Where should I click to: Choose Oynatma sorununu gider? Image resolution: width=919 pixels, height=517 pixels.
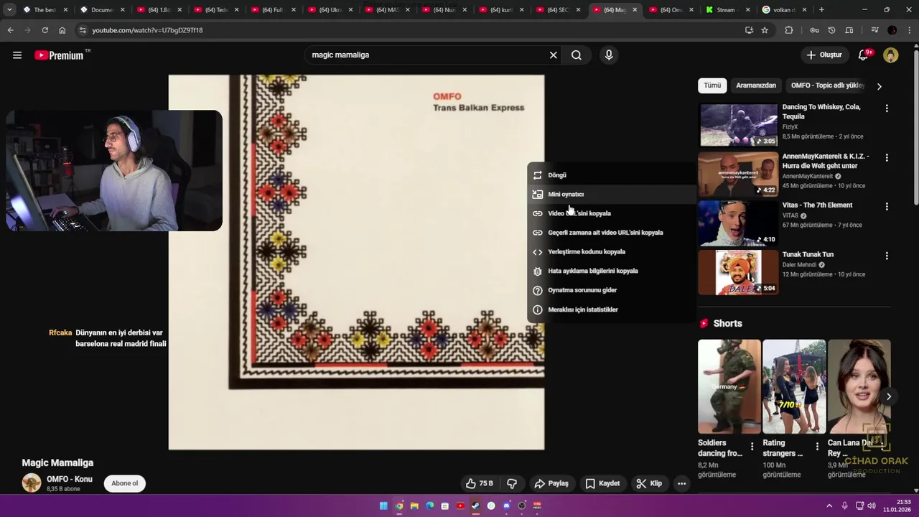click(x=611, y=290)
